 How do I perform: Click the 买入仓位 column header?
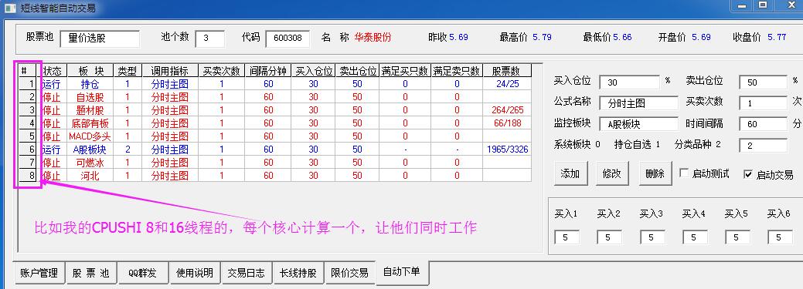(314, 71)
